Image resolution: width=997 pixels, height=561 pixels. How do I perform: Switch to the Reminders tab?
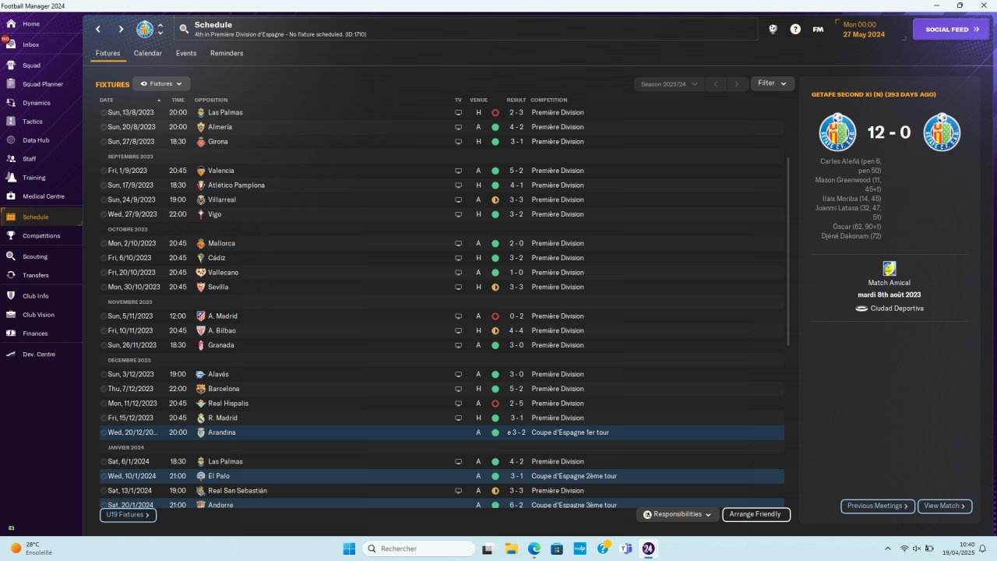tap(227, 54)
